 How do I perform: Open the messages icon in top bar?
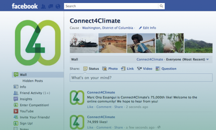point(50,6)
